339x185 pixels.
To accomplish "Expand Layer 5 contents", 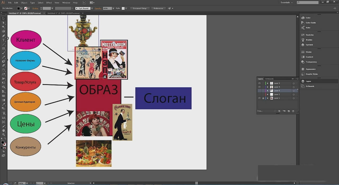I will (267, 91).
